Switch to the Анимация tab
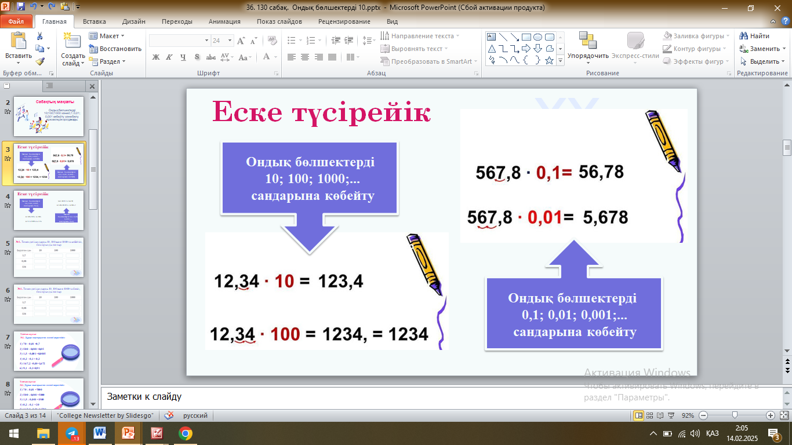This screenshot has height=445, width=792. (224, 21)
